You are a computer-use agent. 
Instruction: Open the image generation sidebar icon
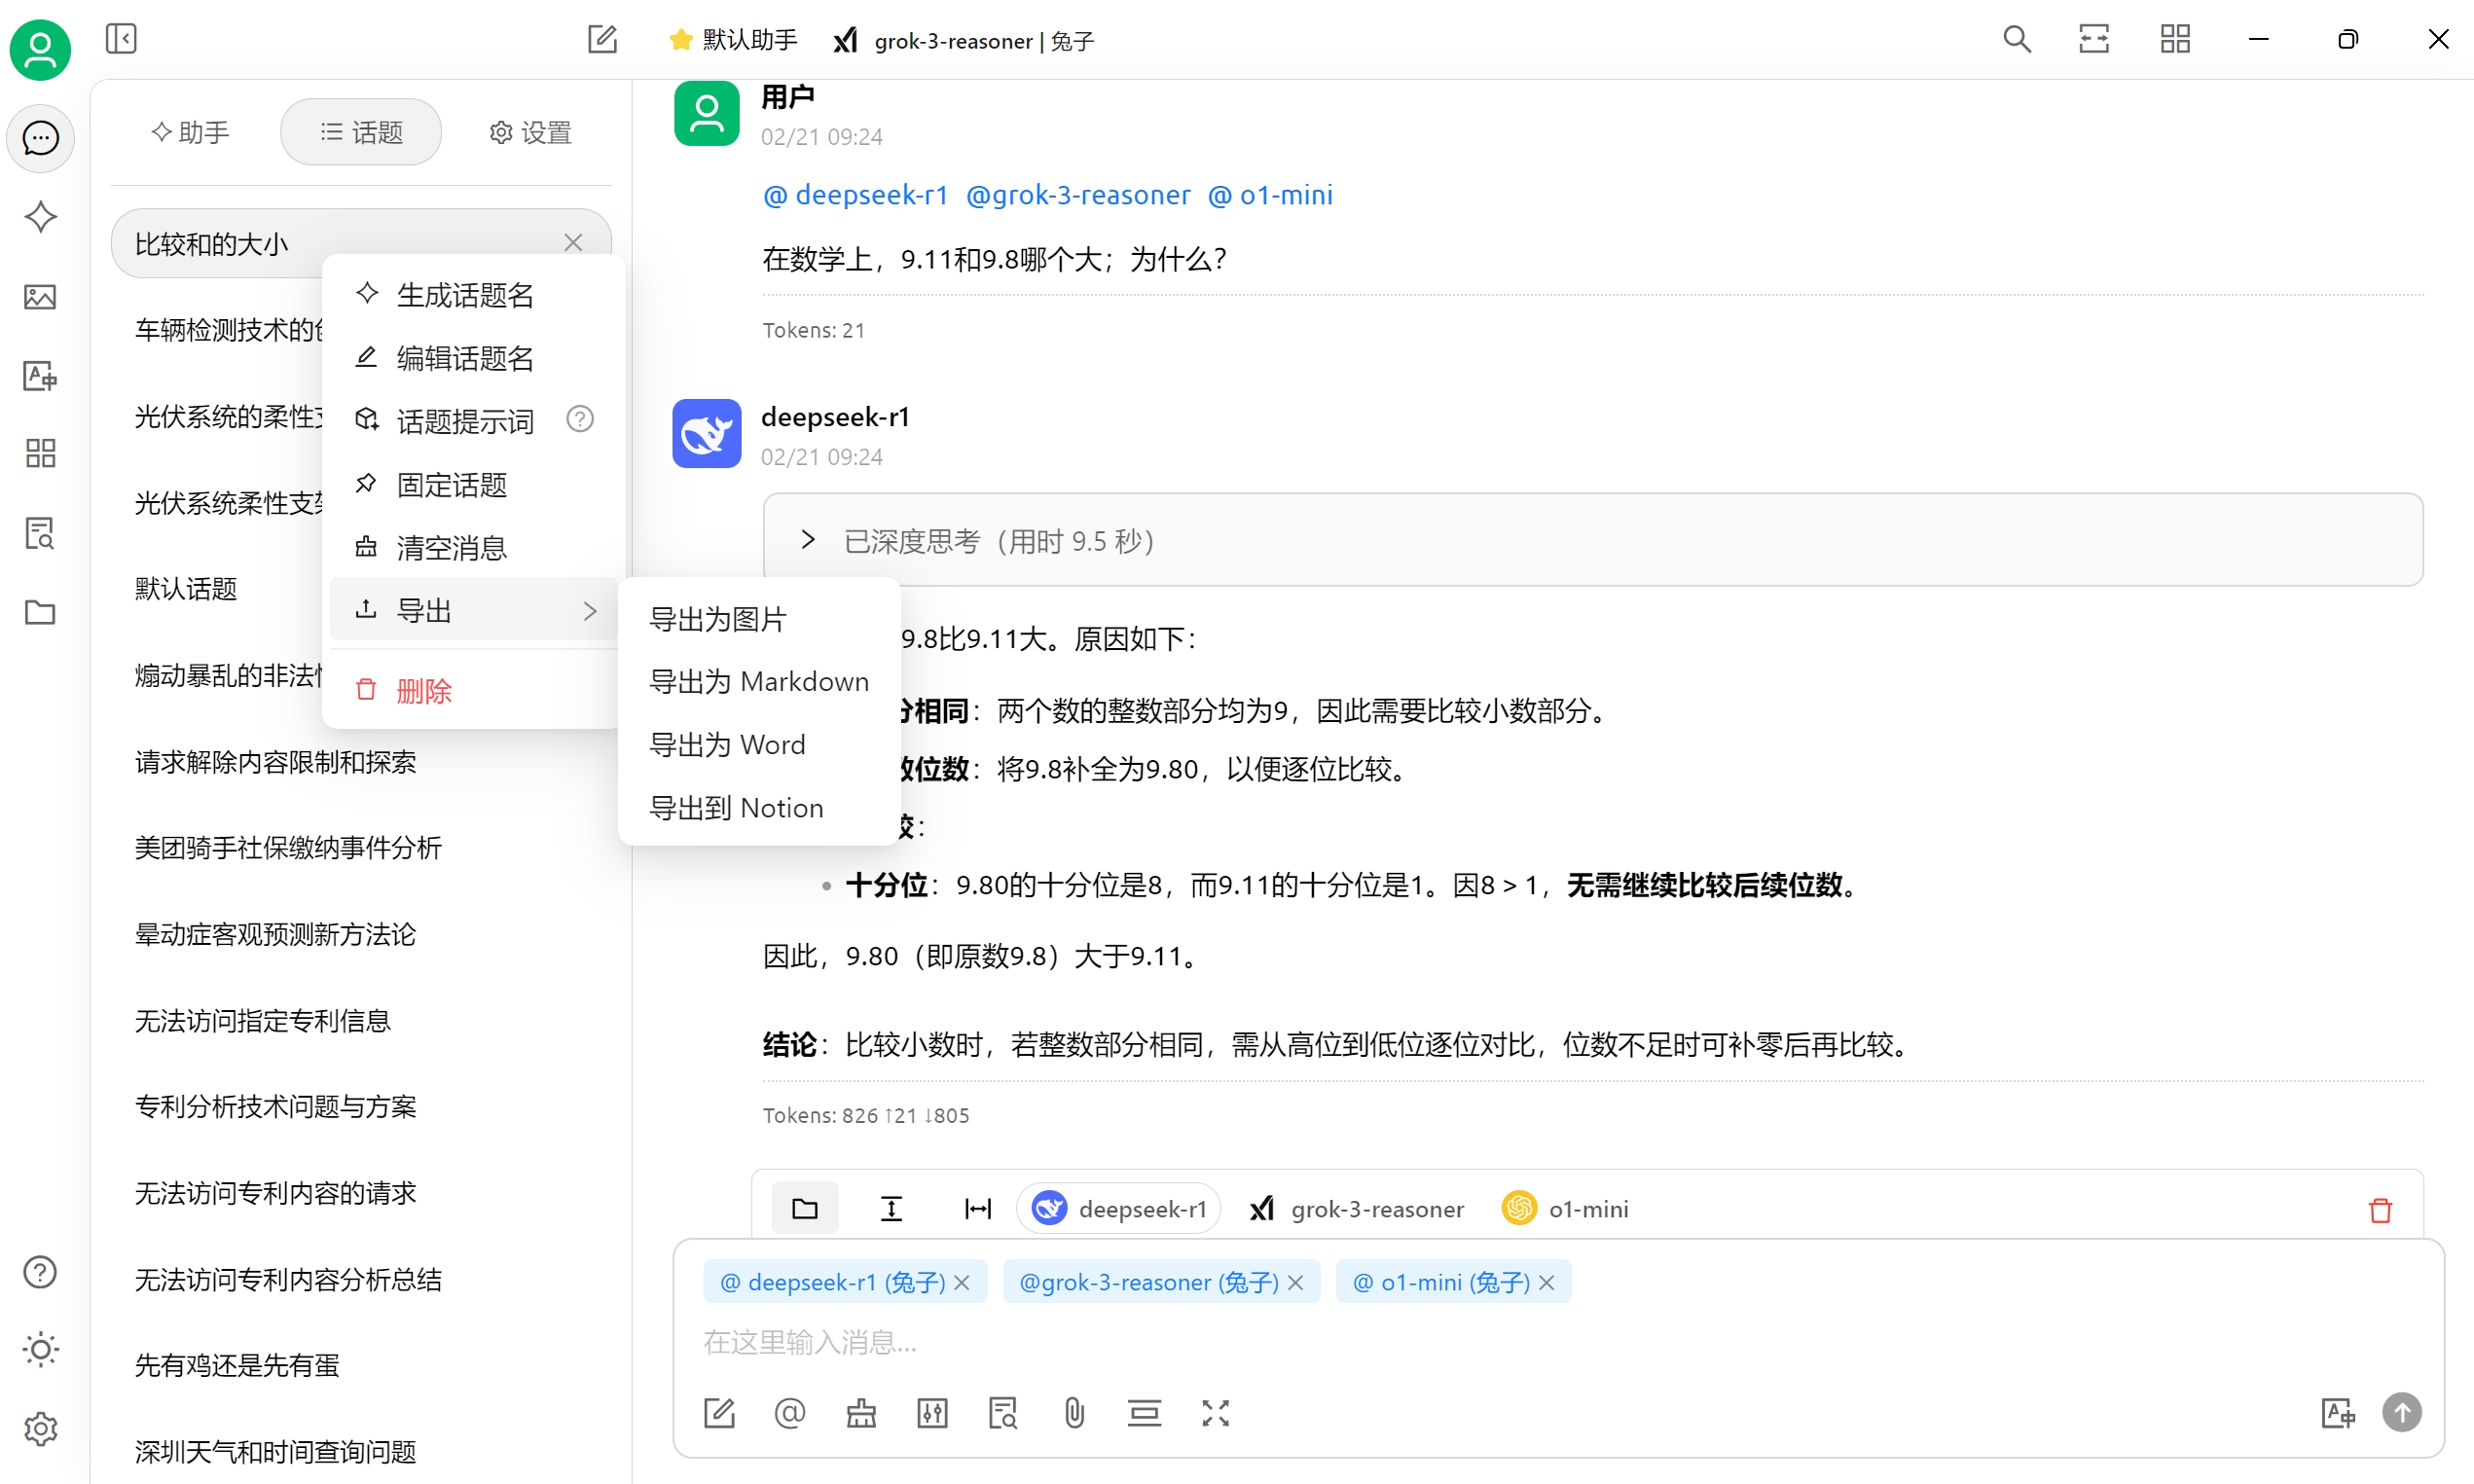(x=40, y=297)
